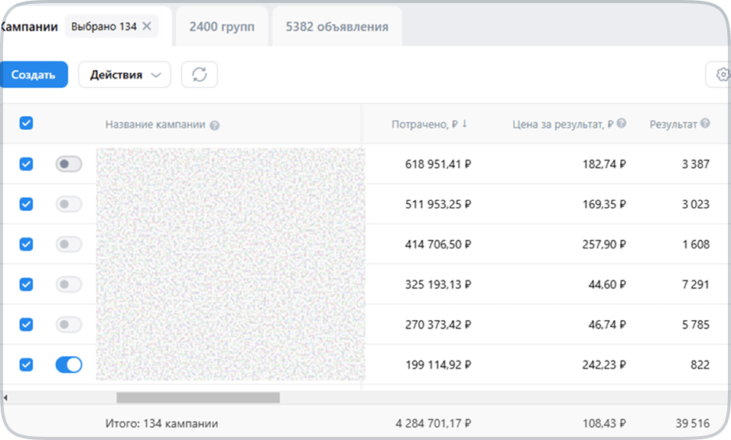Turn on the toggle for 325 193,13 ₽ campaign
The width and height of the screenshot is (731, 440).
pyautogui.click(x=69, y=284)
